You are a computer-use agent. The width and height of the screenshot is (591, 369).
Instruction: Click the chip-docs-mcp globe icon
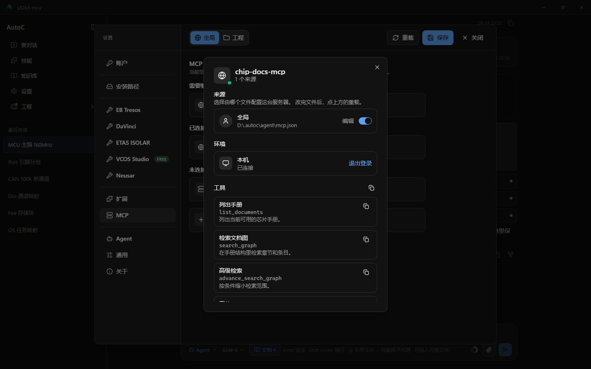point(222,75)
